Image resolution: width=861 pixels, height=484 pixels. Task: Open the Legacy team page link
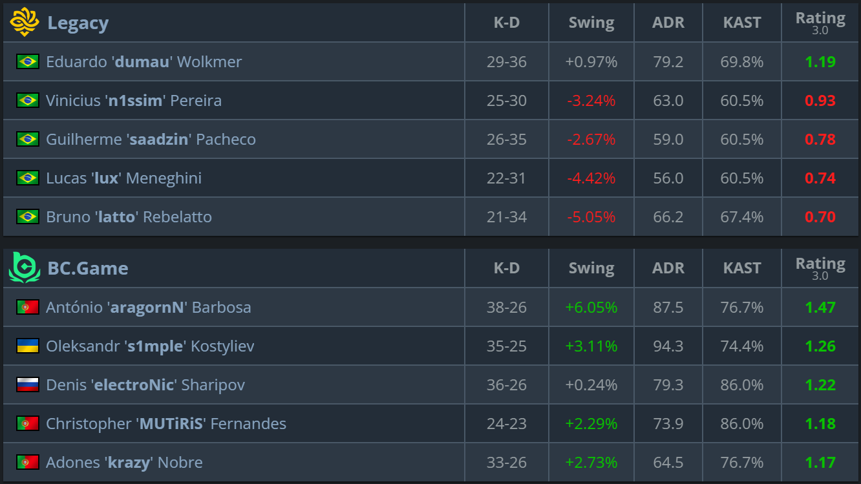pyautogui.click(x=78, y=23)
